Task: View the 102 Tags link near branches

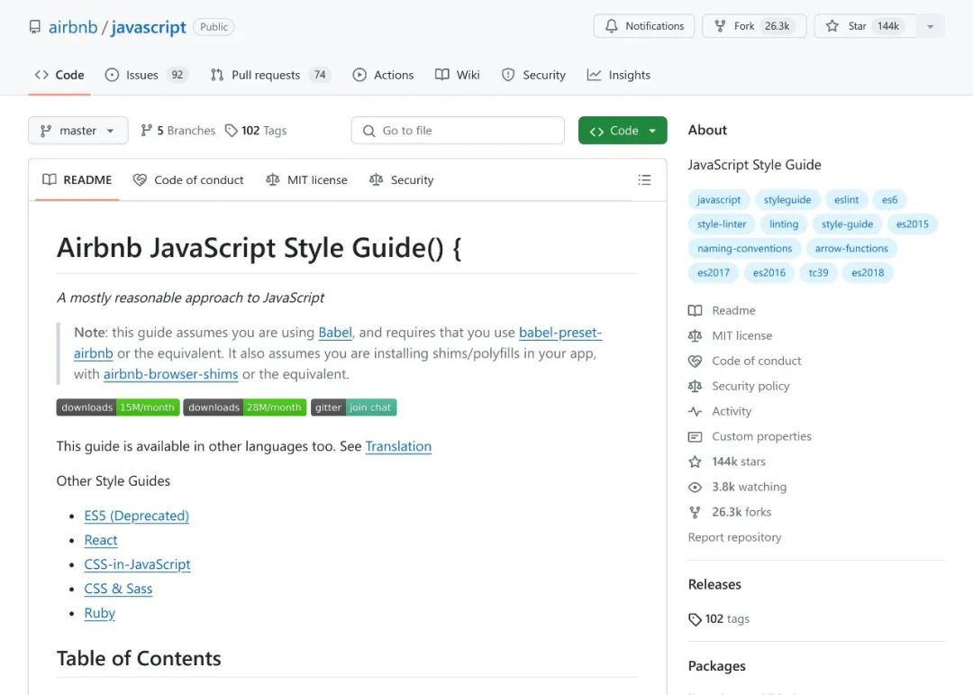Action: pyautogui.click(x=256, y=131)
